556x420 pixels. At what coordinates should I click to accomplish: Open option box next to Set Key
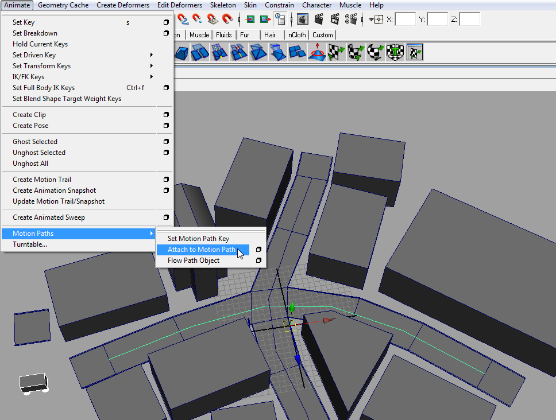[166, 22]
